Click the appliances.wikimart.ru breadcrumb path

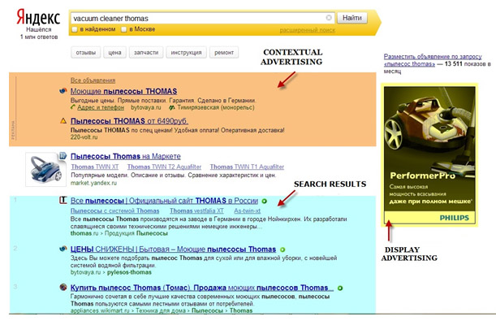coord(162,310)
